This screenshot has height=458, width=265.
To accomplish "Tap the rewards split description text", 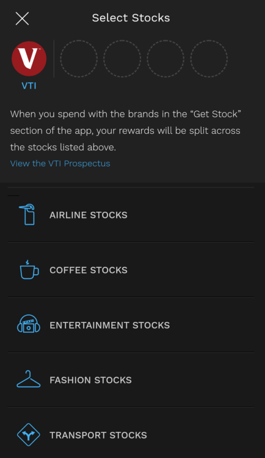I will 126,131.
